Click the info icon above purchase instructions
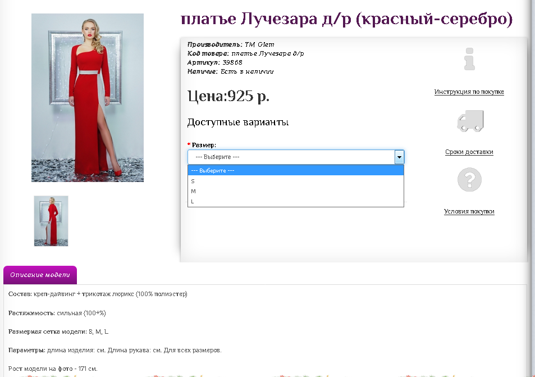This screenshot has height=377, width=535. coord(469,59)
